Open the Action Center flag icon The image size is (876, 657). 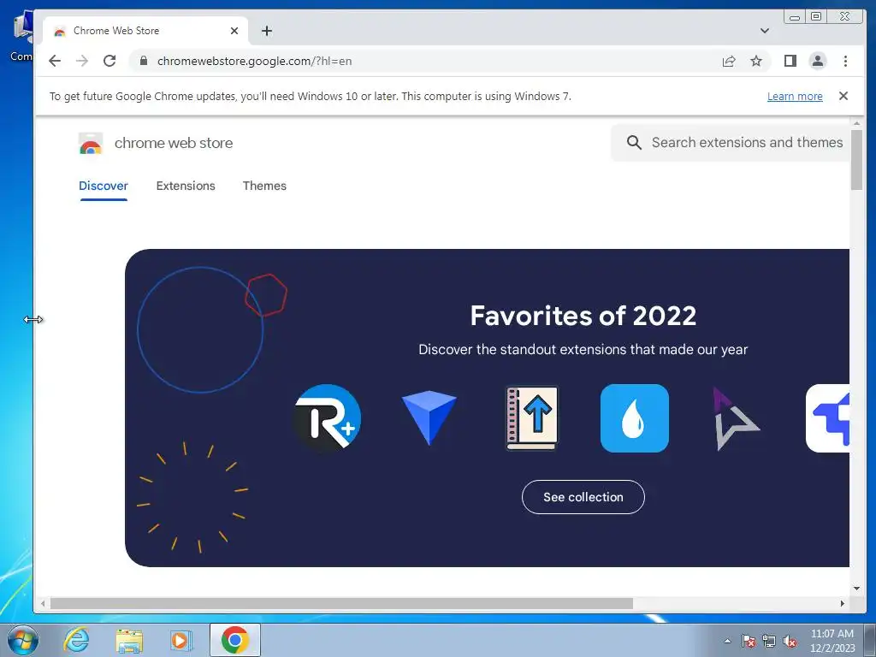(x=748, y=641)
